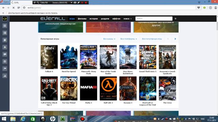The height and width of the screenshot is (122, 218).
Task: Open the Minecraft: Story Mode cover
Action: click(x=89, y=57)
